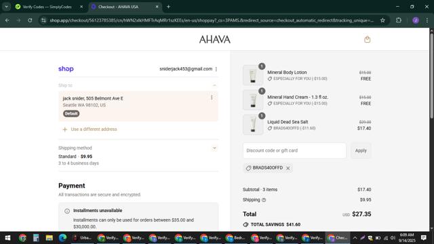Open the browser extensions menu
This screenshot has height=244, width=434.
point(399,20)
